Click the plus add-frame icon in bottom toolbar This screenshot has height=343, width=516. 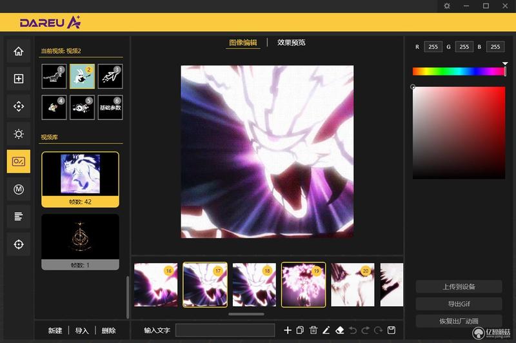tap(288, 330)
